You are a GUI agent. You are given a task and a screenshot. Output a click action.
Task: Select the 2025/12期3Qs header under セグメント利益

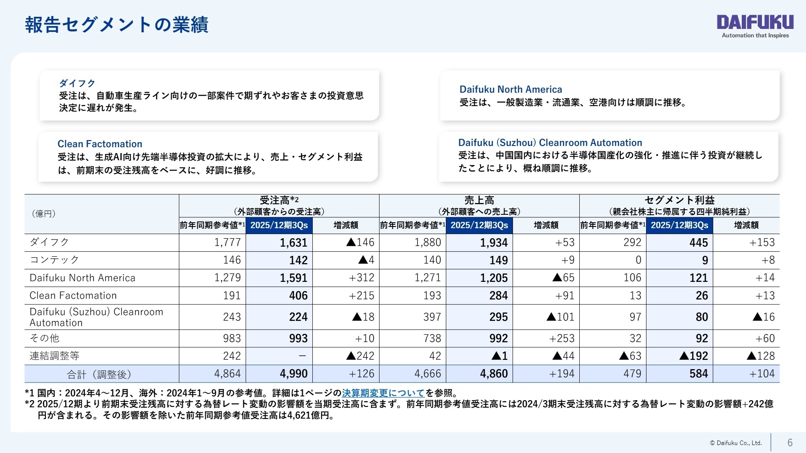click(680, 225)
